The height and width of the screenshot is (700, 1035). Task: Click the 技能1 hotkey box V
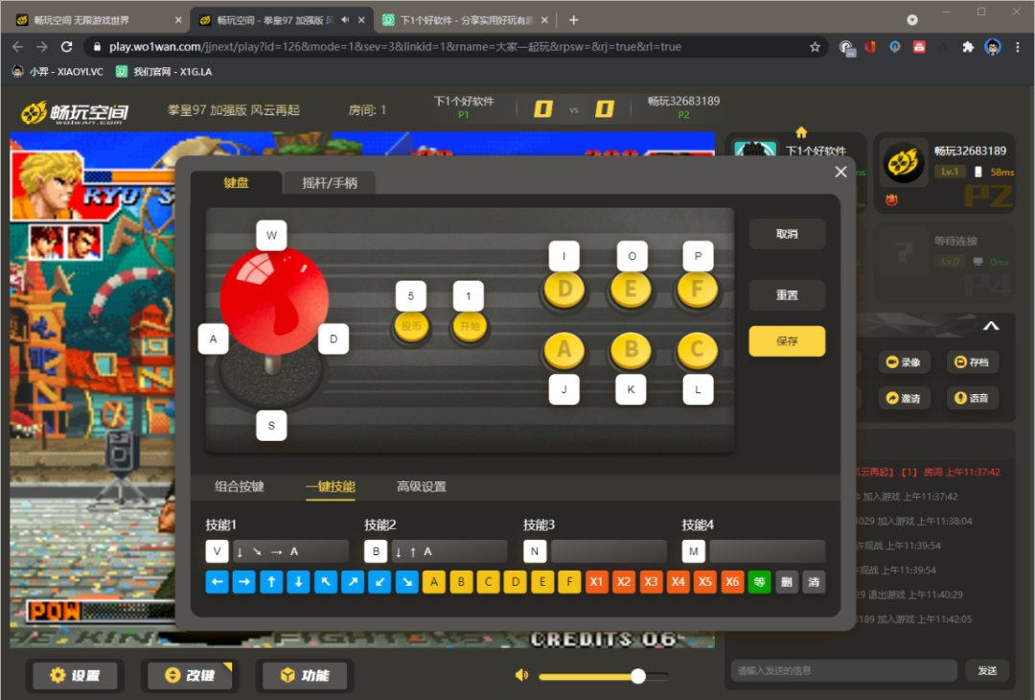(x=218, y=551)
